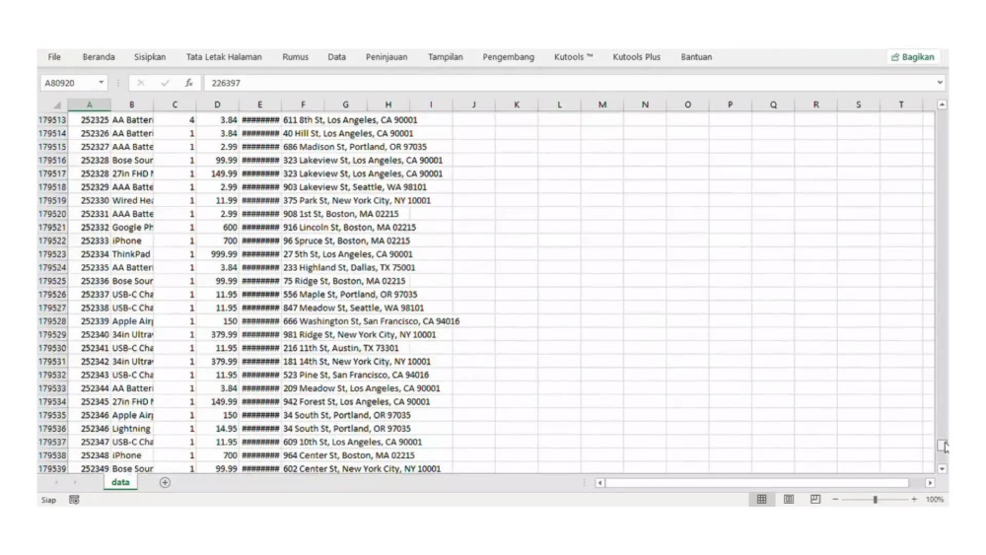Select cell with 216 11th St, Austin

tap(340, 348)
